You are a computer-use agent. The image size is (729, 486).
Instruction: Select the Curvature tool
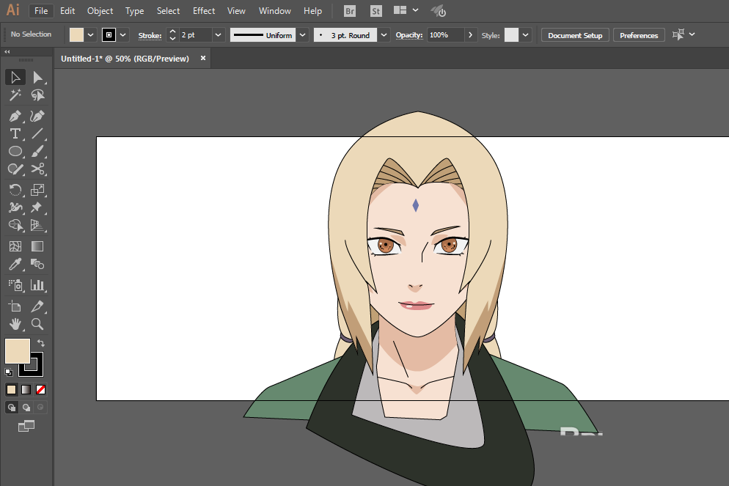coord(37,116)
